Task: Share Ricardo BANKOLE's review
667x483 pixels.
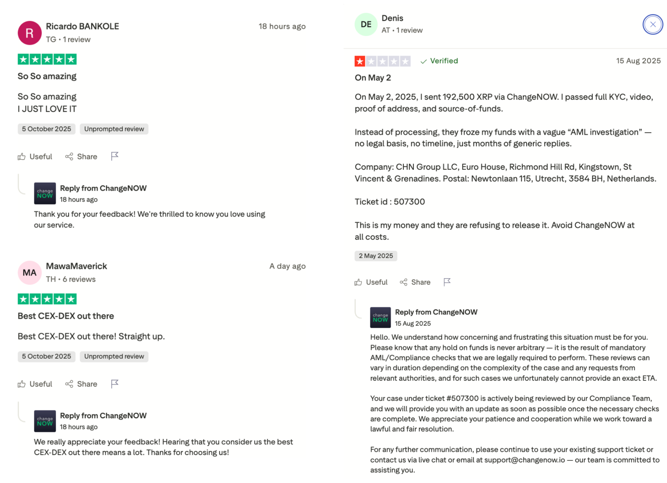Action: [81, 157]
